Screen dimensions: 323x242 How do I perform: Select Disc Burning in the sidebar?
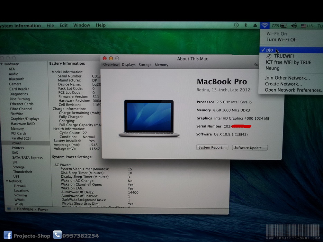pyautogui.click(x=20, y=99)
